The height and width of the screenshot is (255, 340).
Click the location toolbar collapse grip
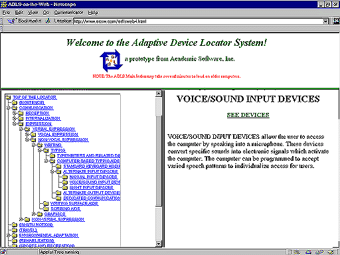click(x=1, y=21)
